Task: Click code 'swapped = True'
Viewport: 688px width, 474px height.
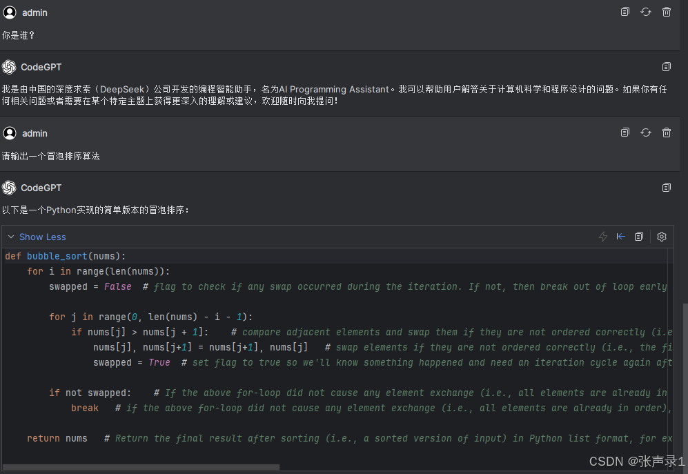Action: (132, 362)
